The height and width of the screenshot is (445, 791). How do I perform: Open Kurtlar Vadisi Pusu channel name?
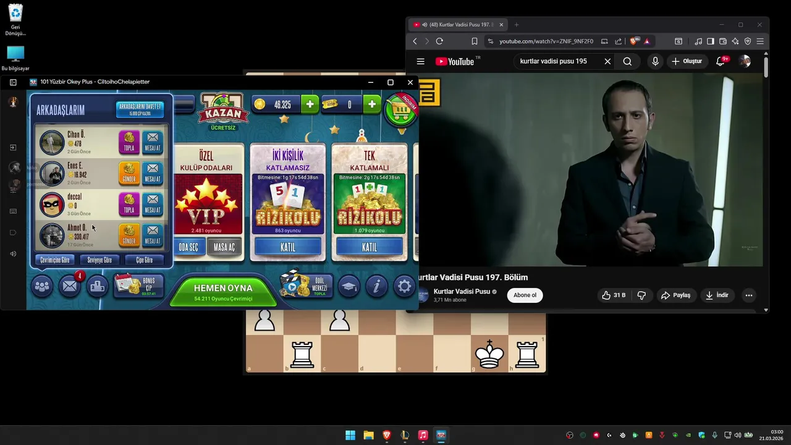(x=462, y=291)
